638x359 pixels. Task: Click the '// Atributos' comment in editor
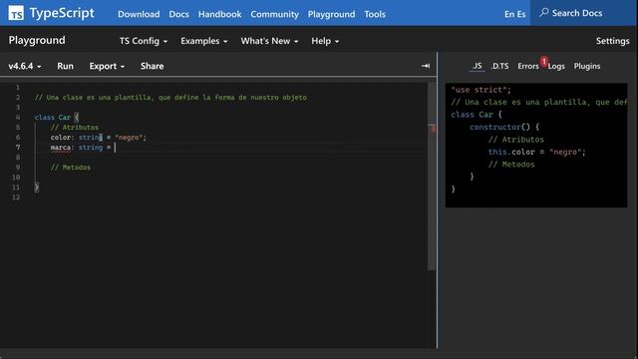pyautogui.click(x=75, y=128)
